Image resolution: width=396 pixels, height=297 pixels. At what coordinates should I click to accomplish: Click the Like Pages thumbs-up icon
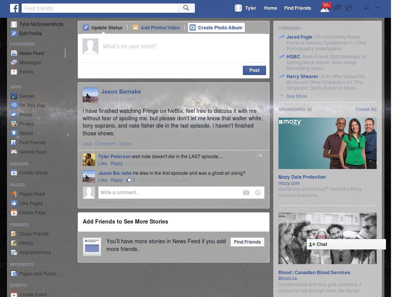click(x=14, y=203)
